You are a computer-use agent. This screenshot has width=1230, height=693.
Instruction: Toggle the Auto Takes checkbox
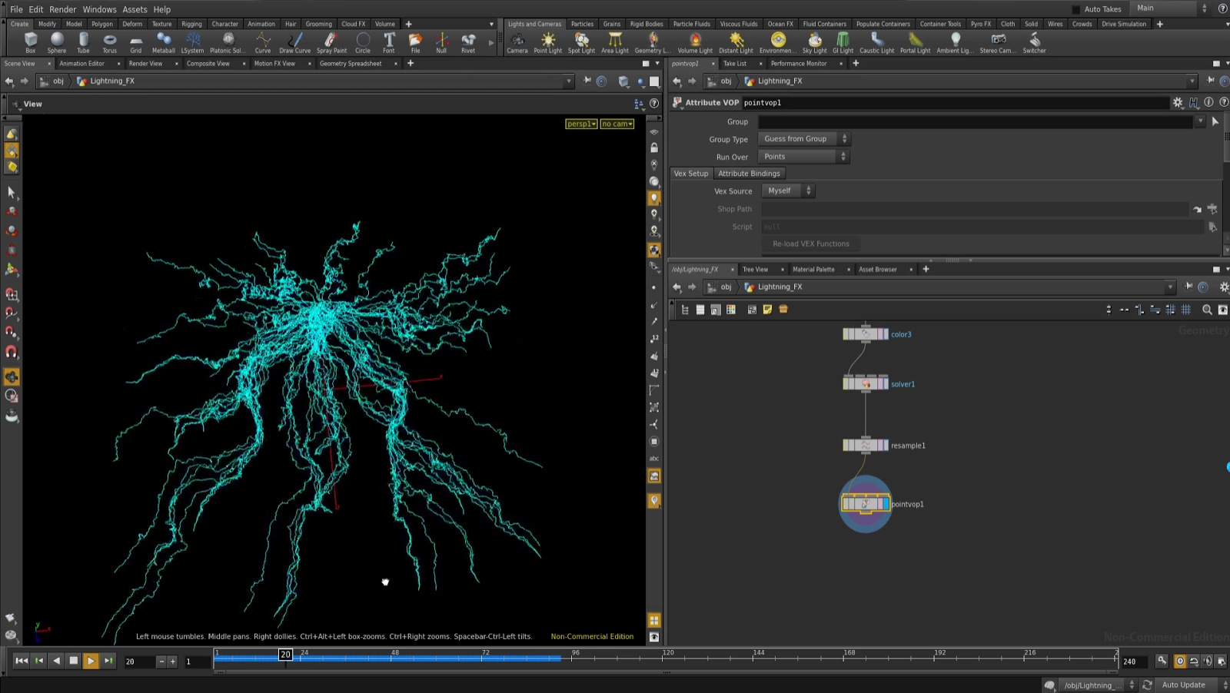pos(1075,9)
